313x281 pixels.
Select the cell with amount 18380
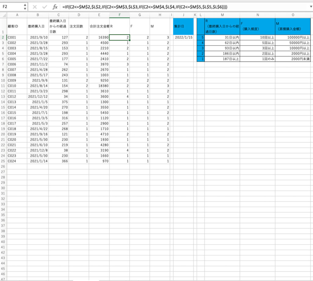[x=99, y=86]
